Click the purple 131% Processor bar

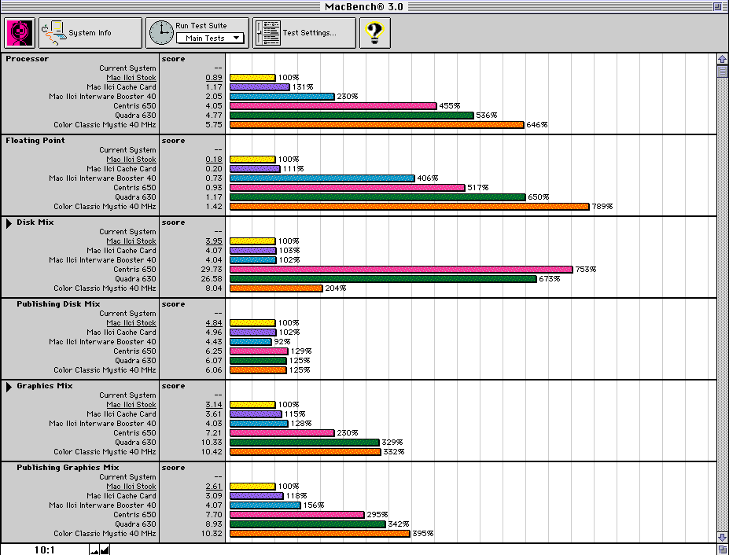260,87
